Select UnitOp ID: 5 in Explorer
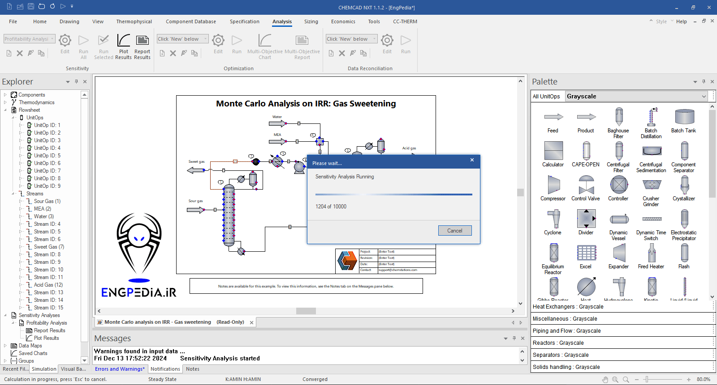 click(47, 156)
